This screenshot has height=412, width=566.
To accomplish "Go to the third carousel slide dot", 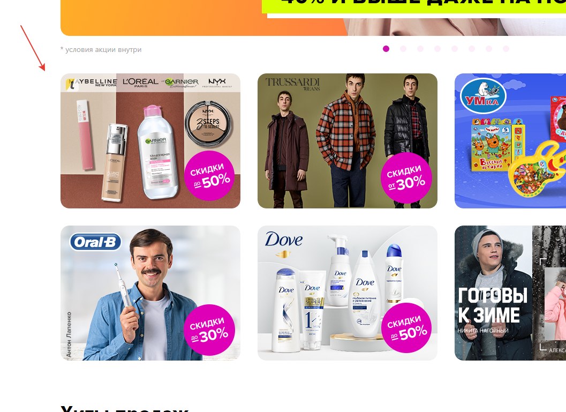I will pyautogui.click(x=420, y=49).
